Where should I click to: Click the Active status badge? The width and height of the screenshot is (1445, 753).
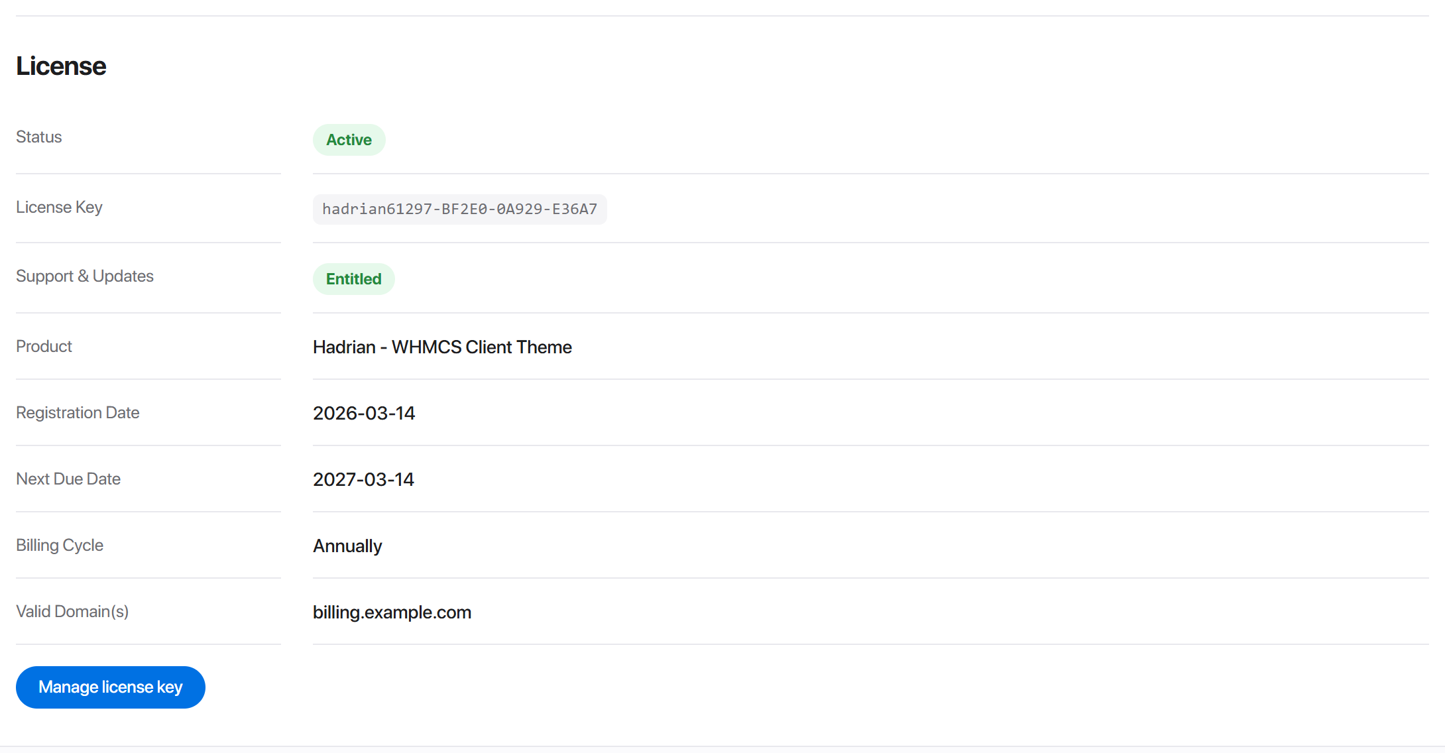tap(349, 140)
